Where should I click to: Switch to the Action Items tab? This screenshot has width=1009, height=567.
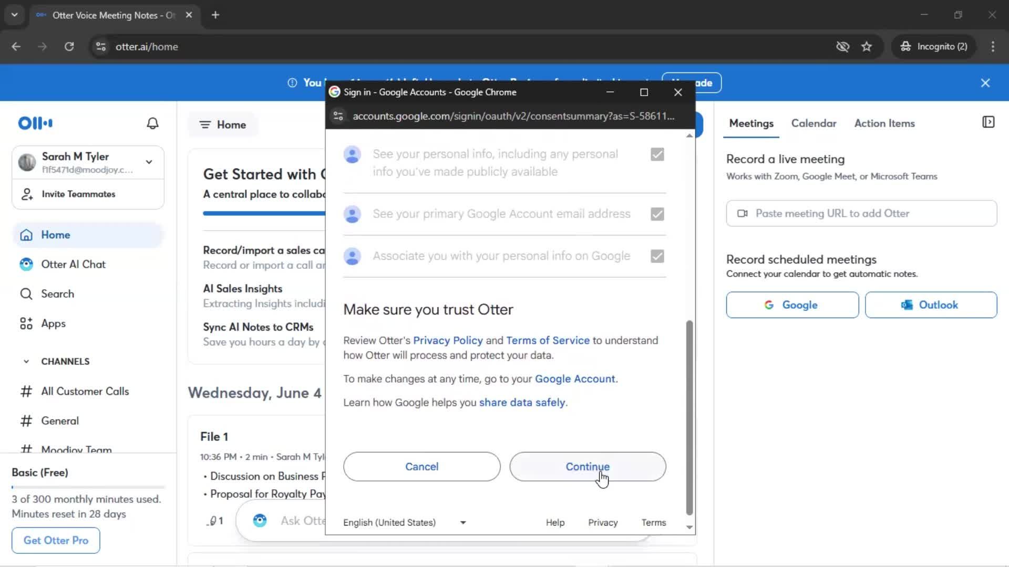pyautogui.click(x=884, y=123)
